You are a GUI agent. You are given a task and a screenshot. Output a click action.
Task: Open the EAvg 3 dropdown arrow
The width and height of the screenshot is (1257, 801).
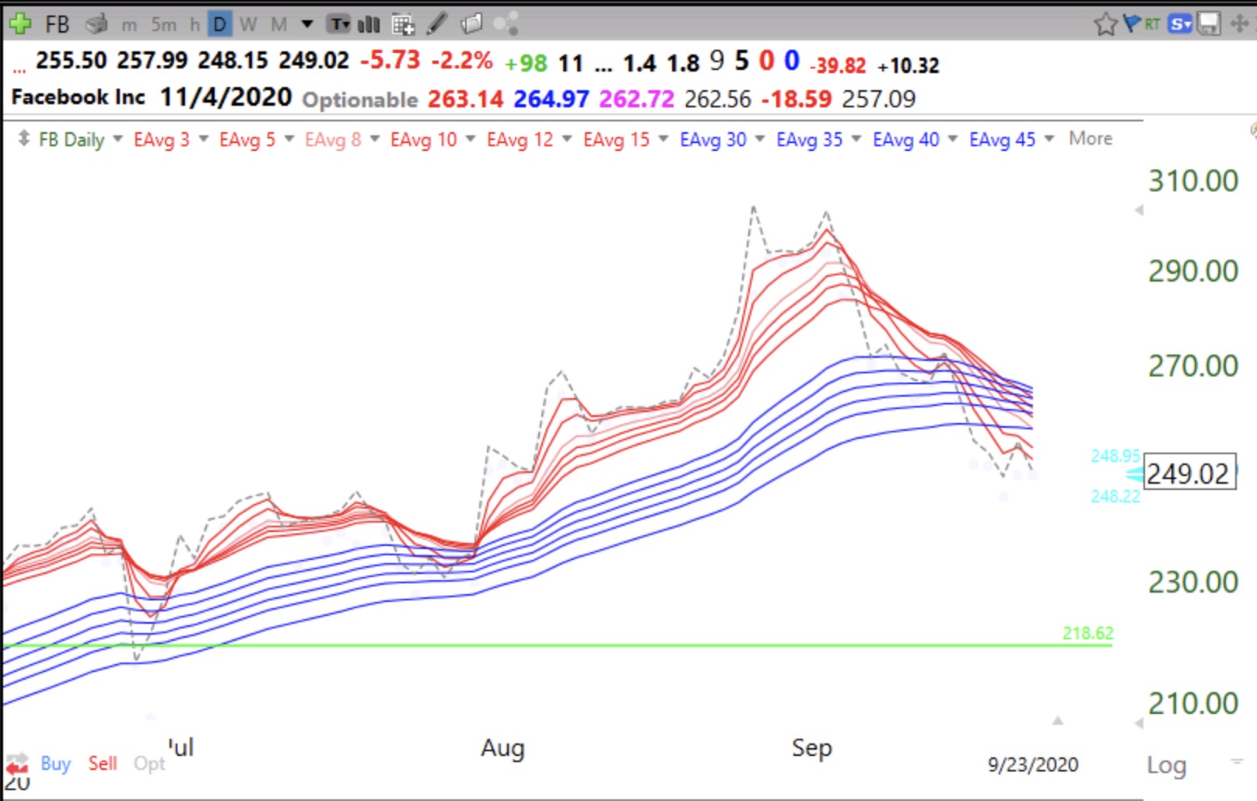pyautogui.click(x=204, y=138)
